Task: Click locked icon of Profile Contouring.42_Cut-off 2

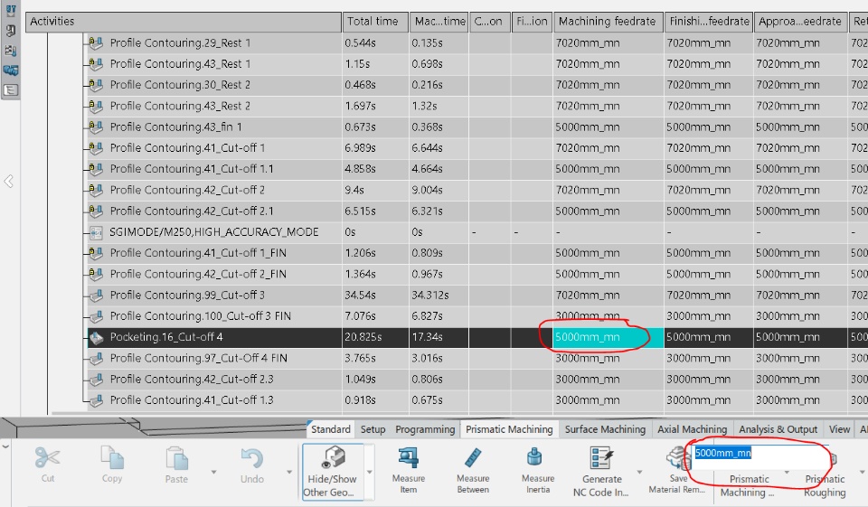Action: [96, 190]
